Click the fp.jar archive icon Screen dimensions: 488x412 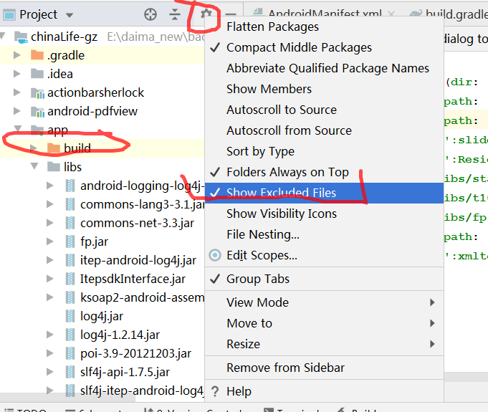coord(70,241)
